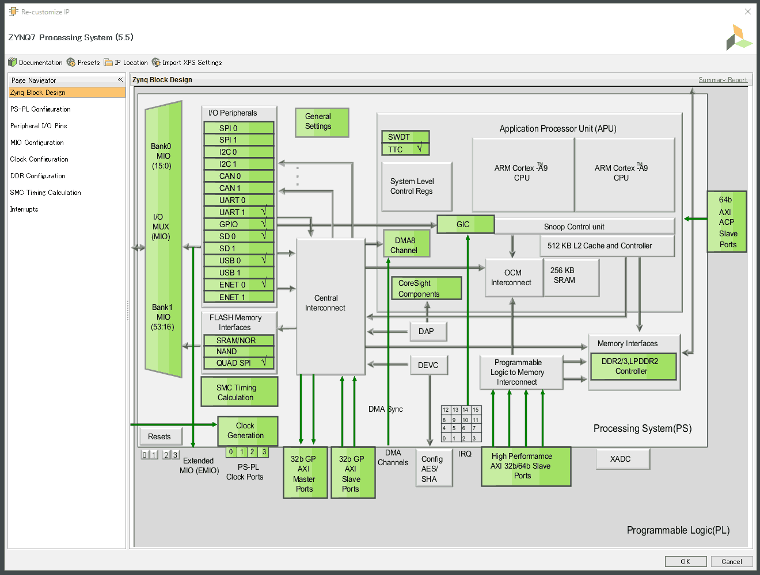Click the SD 1 peripheral block
The image size is (760, 575).
[x=239, y=248]
